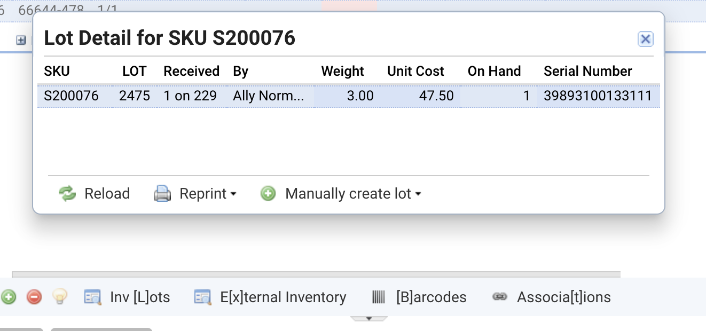Screen dimensions: 706x331
Task: Open Associa[t]ions
Action: tap(552, 297)
